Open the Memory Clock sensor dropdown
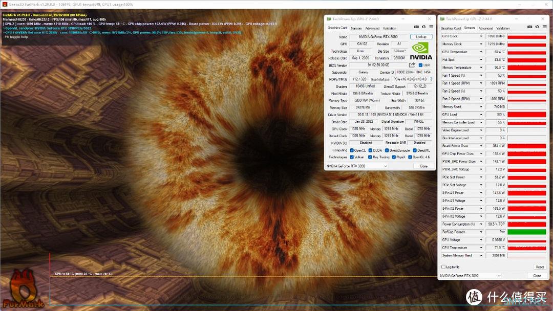Image resolution: width=553 pixels, height=311 pixels. pyautogui.click(x=481, y=44)
